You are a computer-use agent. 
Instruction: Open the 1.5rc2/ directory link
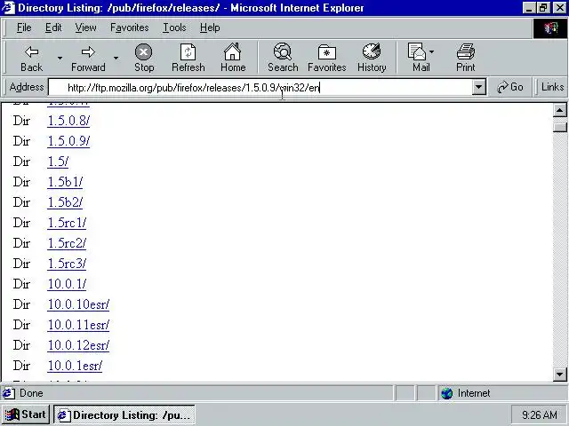coord(68,243)
